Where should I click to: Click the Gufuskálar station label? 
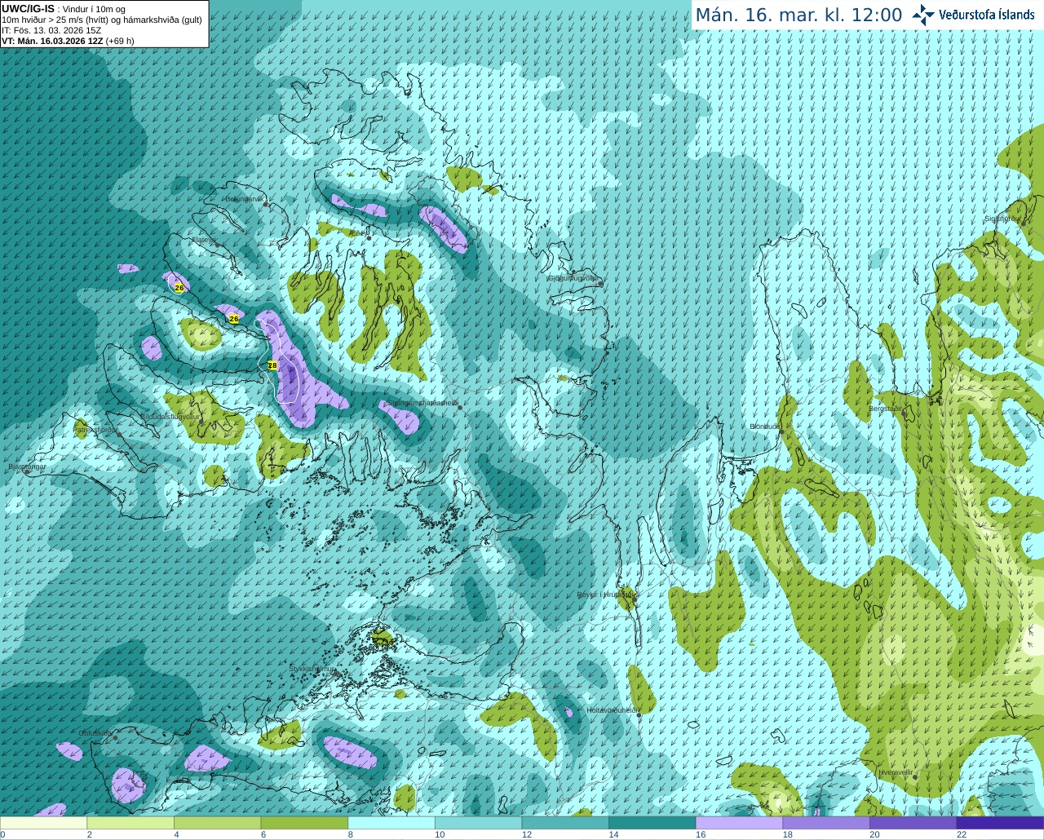click(x=95, y=733)
